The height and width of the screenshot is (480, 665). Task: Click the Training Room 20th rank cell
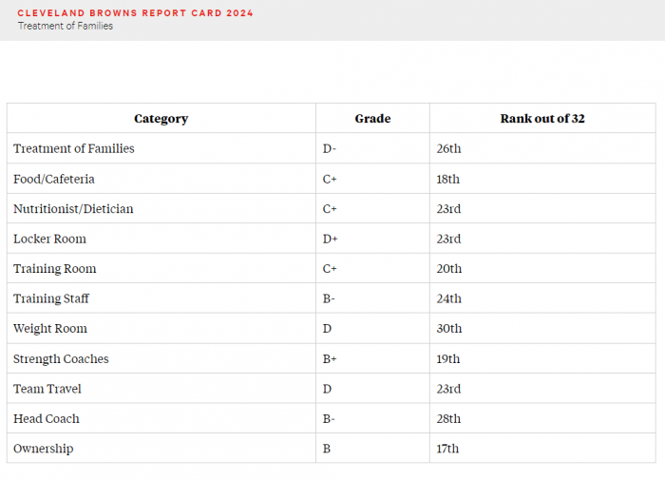tap(542, 269)
